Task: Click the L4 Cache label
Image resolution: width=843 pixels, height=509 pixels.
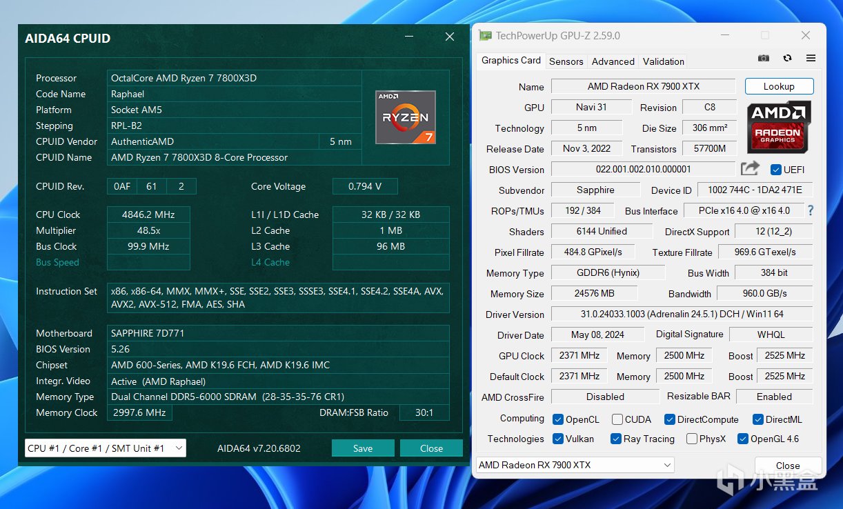Action: [270, 262]
